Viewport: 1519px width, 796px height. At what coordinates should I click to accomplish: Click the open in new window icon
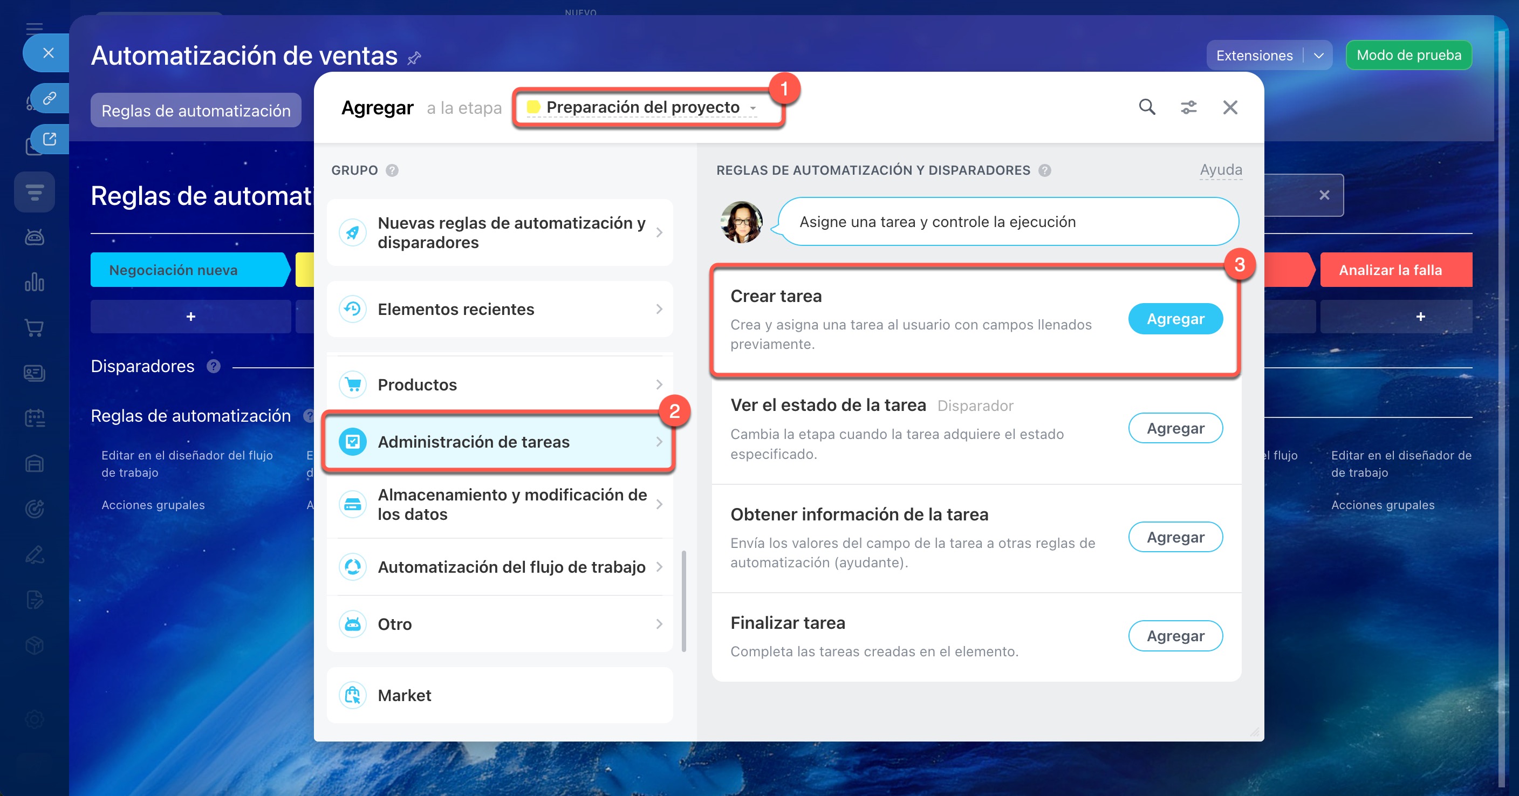50,139
